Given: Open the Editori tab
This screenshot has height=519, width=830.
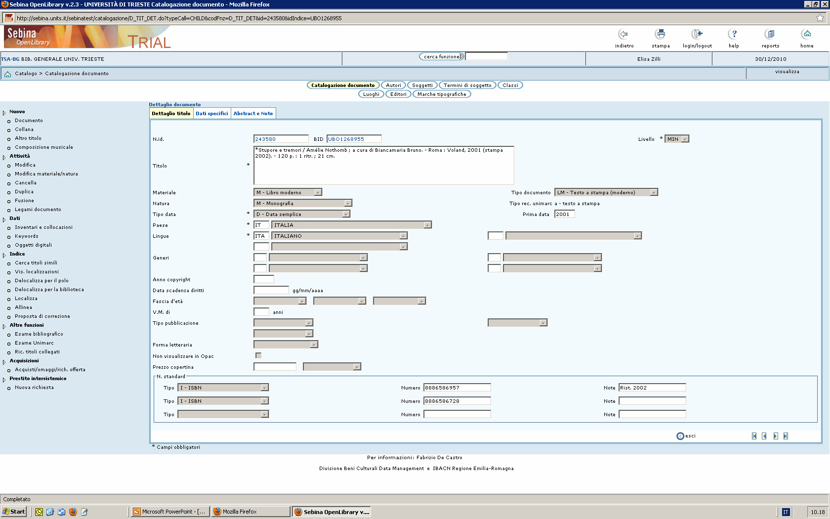Looking at the screenshot, I should (x=398, y=94).
